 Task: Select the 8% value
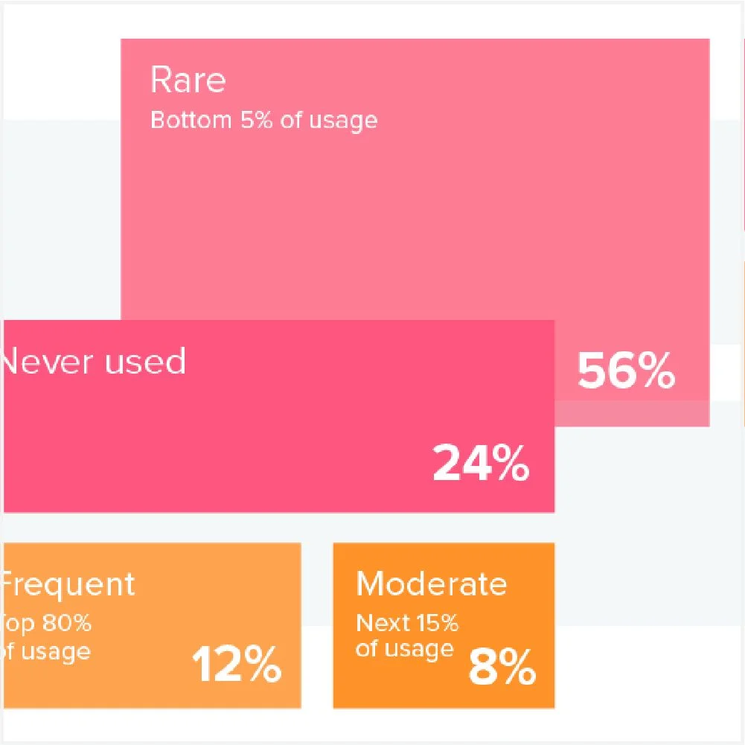(x=502, y=668)
